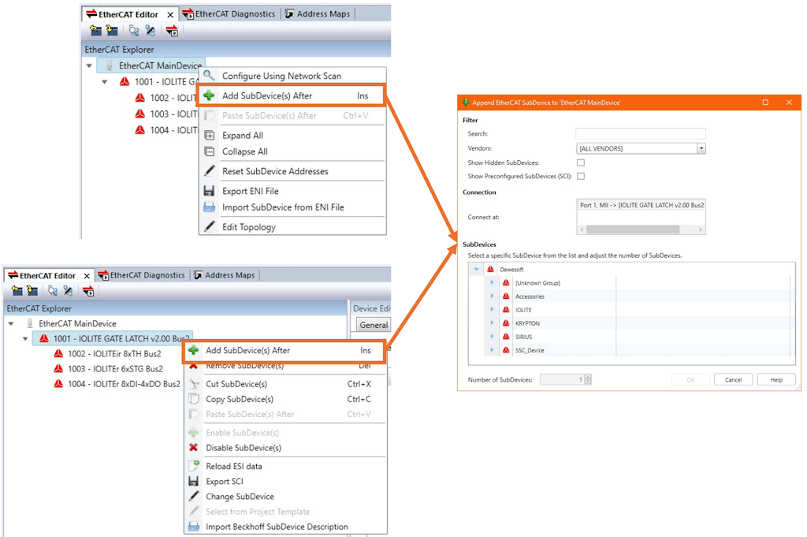Click the Expand All icon in the context menu

(210, 136)
